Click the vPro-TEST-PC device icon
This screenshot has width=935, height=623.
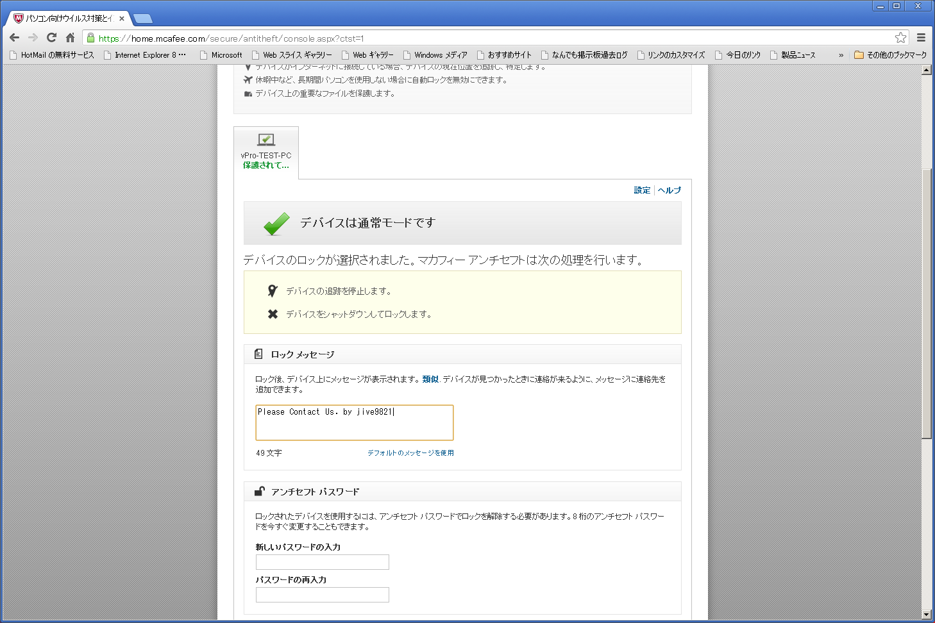click(x=266, y=140)
